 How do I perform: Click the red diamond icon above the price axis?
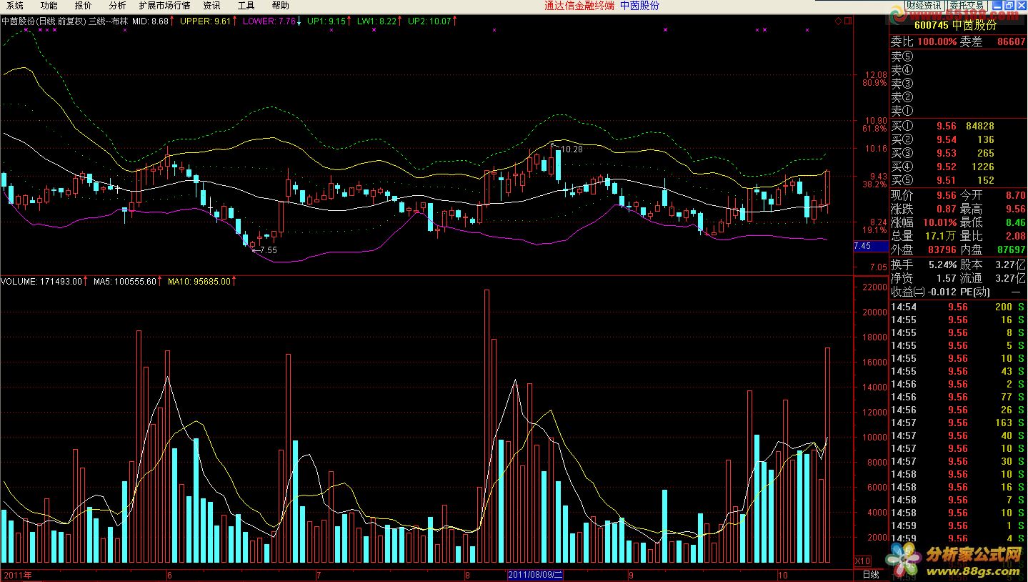(x=838, y=21)
